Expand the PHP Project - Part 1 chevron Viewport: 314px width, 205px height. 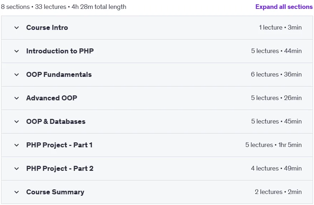click(x=17, y=145)
